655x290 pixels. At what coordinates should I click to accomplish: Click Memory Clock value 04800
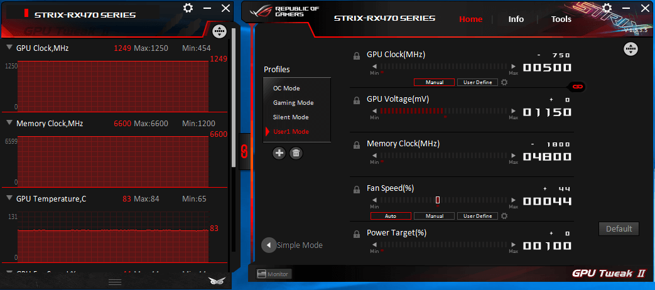click(x=547, y=157)
